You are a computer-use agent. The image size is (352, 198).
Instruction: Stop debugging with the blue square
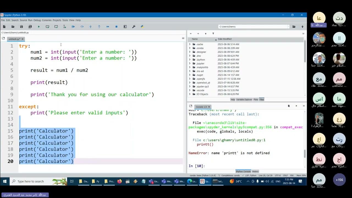pyautogui.click(x=116, y=27)
